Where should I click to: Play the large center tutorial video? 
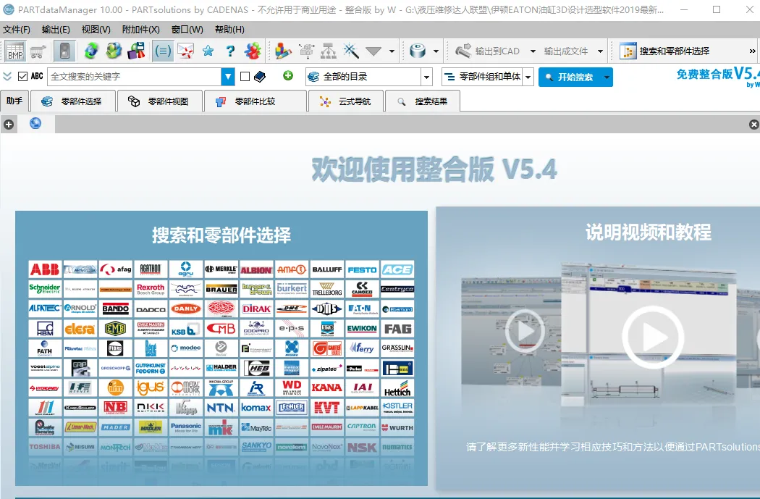[653, 337]
